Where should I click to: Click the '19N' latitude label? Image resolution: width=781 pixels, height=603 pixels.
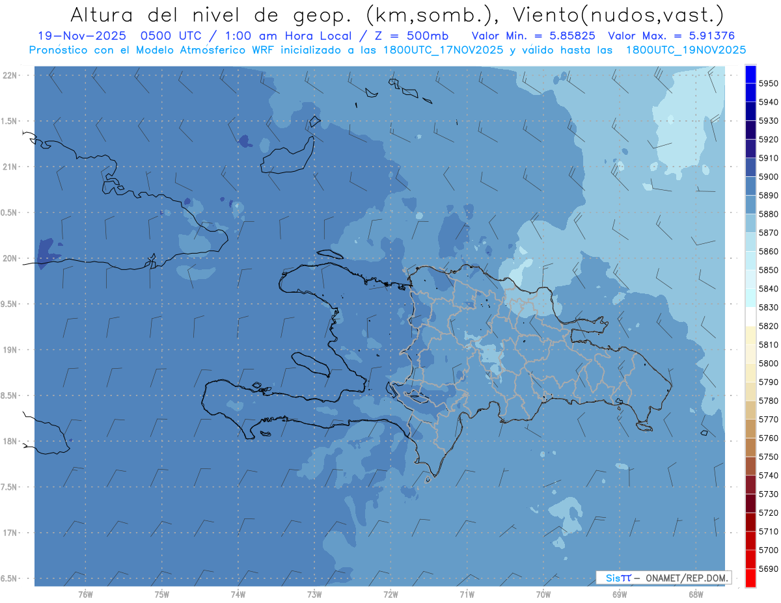coord(10,350)
